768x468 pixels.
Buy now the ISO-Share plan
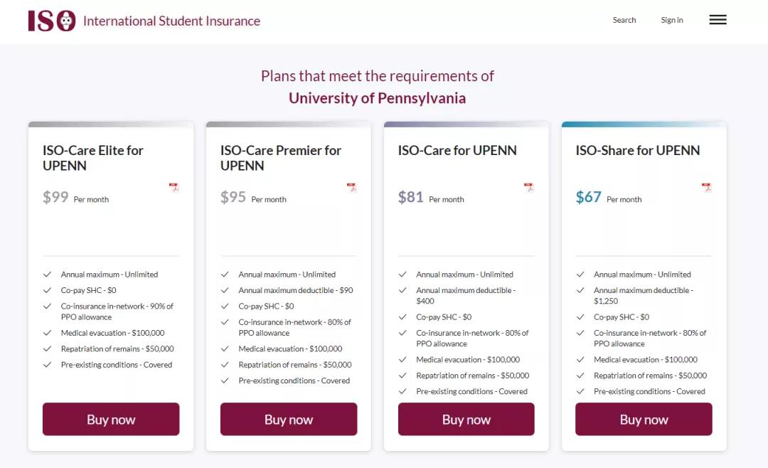click(644, 420)
